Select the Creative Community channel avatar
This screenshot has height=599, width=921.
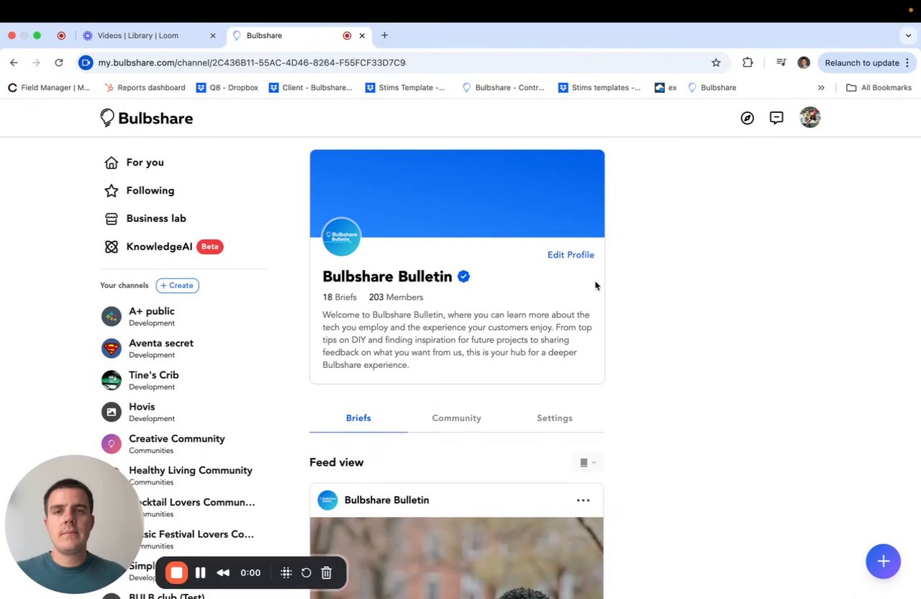[112, 443]
